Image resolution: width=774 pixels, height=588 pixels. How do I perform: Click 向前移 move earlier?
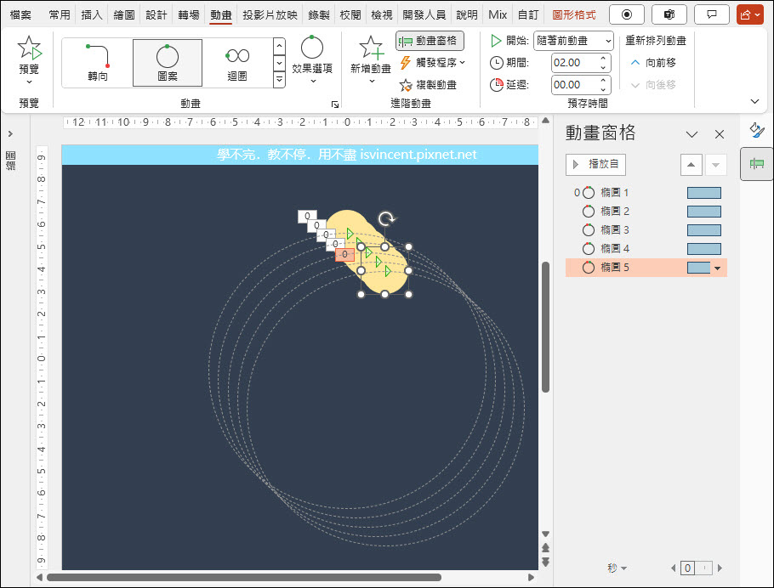pyautogui.click(x=653, y=63)
